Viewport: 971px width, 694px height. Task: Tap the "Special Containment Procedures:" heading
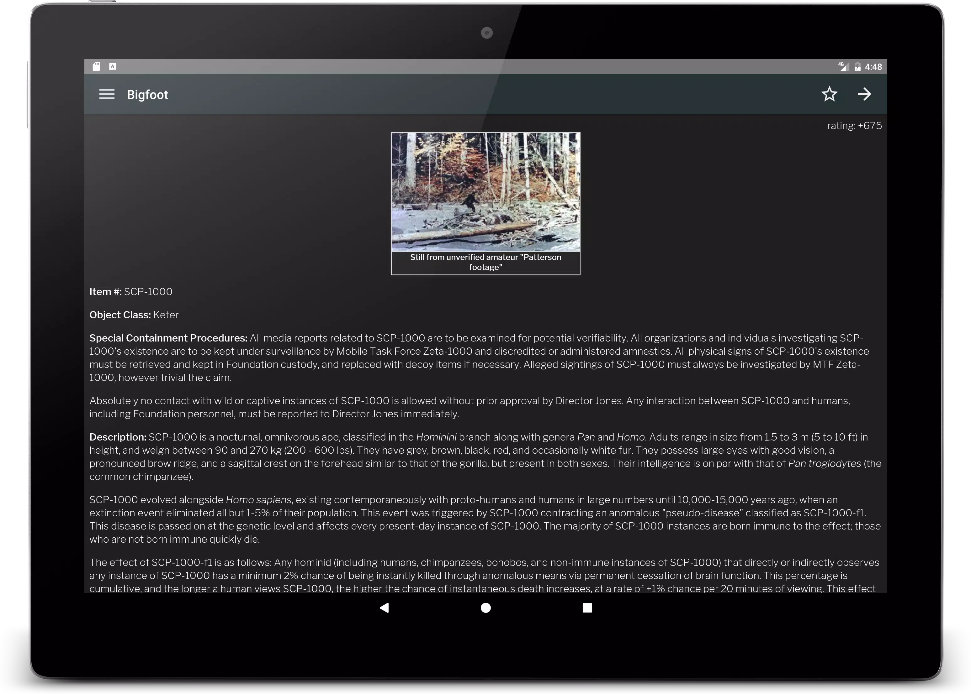(168, 338)
